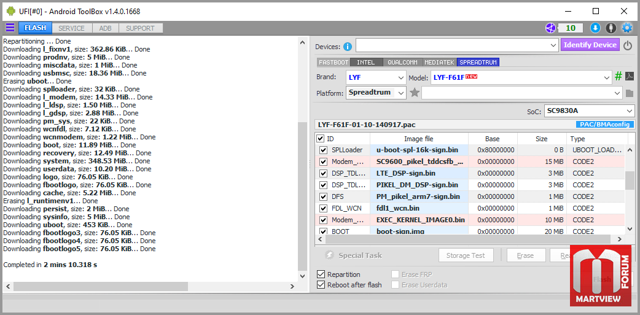The width and height of the screenshot is (640, 315).
Task: Sort by the Base column header
Action: point(493,139)
